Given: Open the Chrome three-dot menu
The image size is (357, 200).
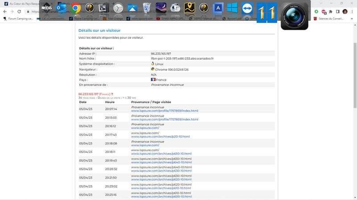Looking at the screenshot, I should click(352, 12).
